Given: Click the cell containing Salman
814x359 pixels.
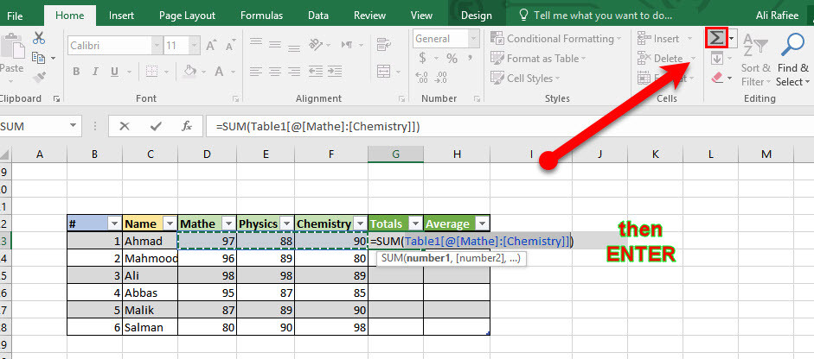Looking at the screenshot, I should pos(150,327).
